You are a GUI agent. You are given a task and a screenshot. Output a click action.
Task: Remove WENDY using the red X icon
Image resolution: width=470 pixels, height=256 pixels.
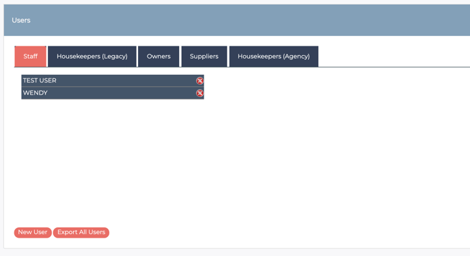(199, 93)
